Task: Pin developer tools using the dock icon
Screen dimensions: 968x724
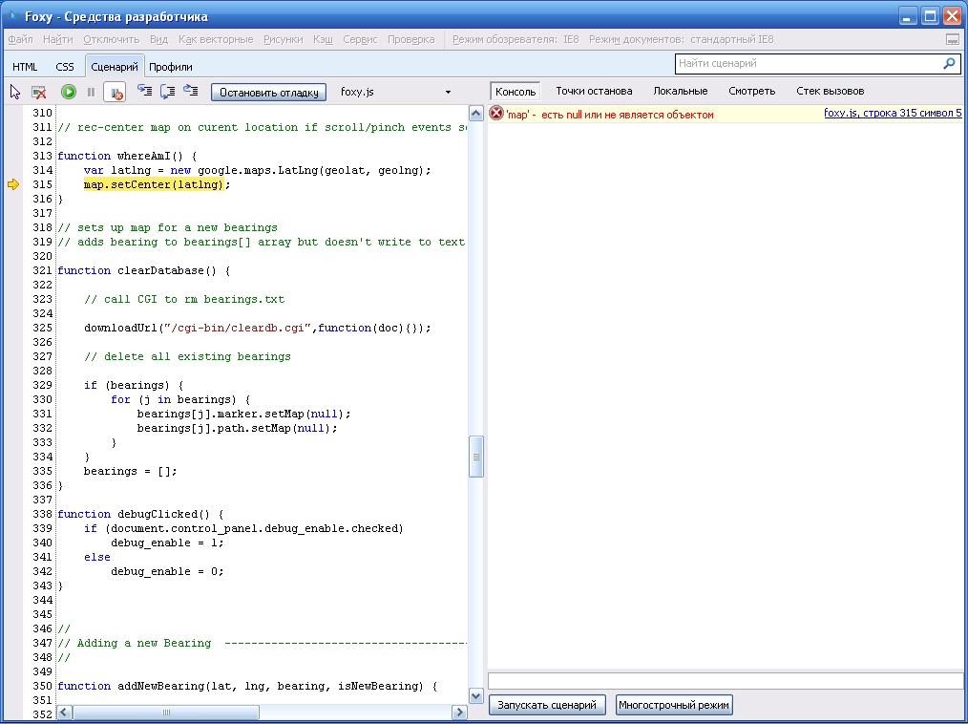Action: 952,40
